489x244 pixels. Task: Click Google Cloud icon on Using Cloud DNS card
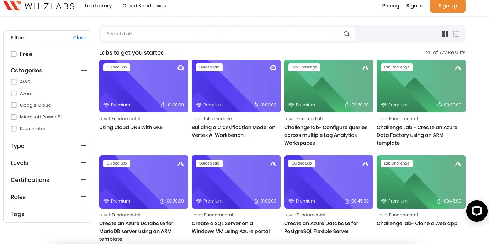(x=181, y=67)
